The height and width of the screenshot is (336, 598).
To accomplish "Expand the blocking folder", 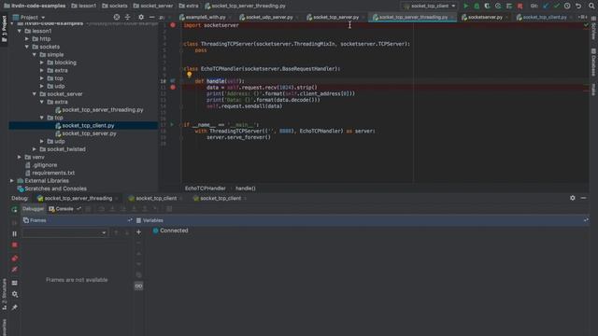I will (42, 63).
